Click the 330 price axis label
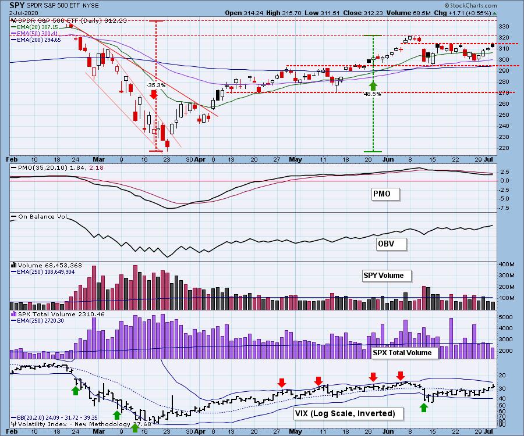This screenshot has width=524, height=436. [x=504, y=27]
